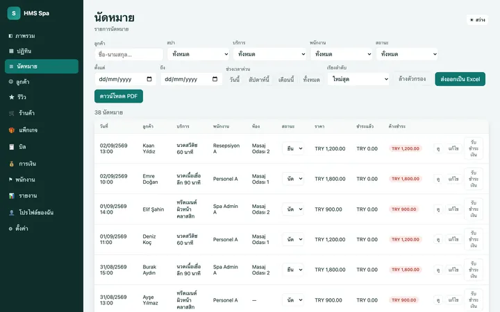Open calendar picker icon of ถึง date
The height and width of the screenshot is (312, 500).
click(x=215, y=79)
